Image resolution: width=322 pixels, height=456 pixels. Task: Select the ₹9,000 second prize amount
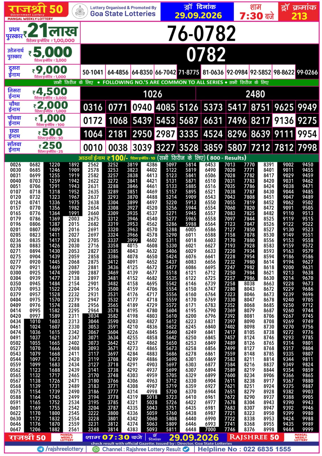(50, 70)
